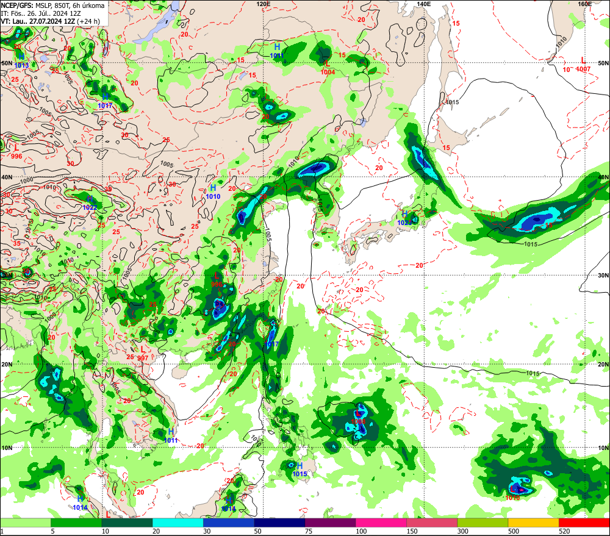Click the "H 1013" high pressure marker
The width and height of the screenshot is (610, 536).
click(x=21, y=61)
